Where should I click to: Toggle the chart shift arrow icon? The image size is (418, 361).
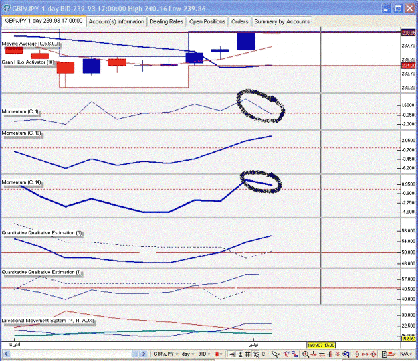tap(232, 354)
